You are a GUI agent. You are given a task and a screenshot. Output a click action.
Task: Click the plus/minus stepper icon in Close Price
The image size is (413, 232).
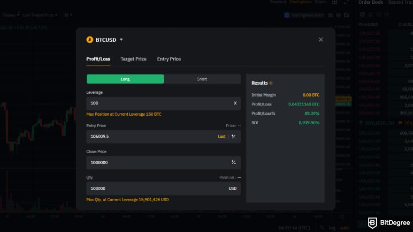point(234,163)
